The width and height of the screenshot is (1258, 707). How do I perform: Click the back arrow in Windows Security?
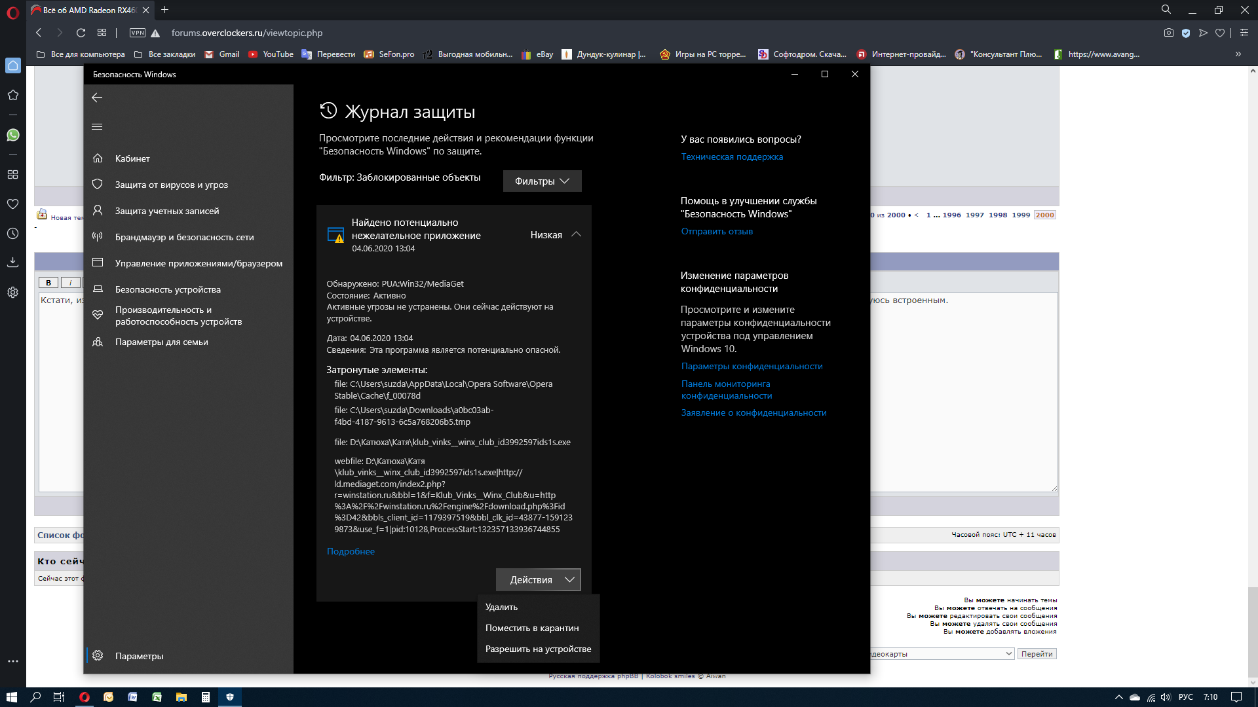(97, 98)
